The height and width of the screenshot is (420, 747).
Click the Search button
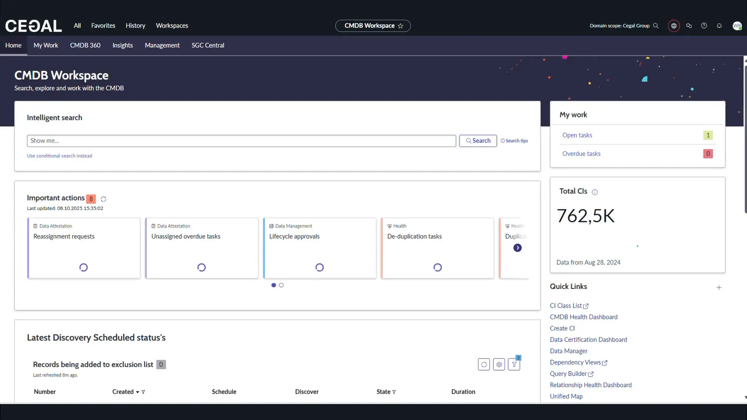coord(478,141)
